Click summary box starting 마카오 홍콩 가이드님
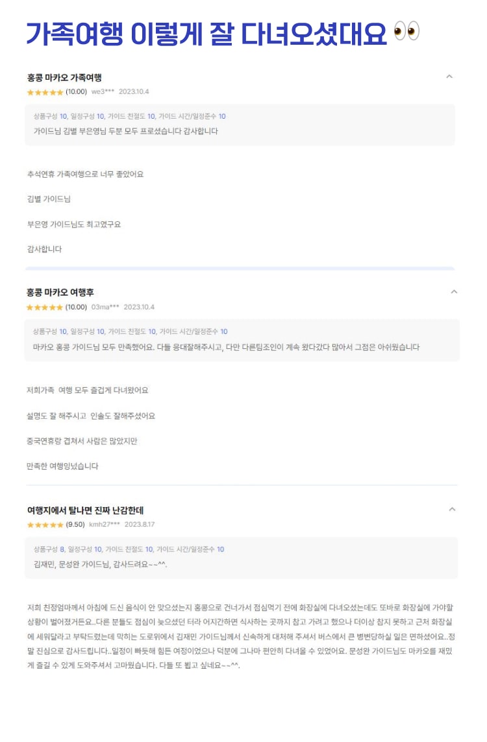Viewport: 487px width, 742px height. click(242, 341)
